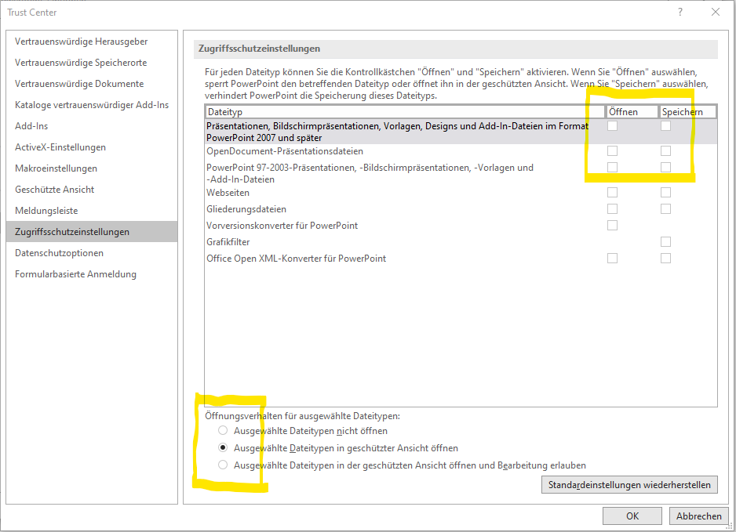The width and height of the screenshot is (736, 532).
Task: Check Öffnen for Webseiten
Action: tap(612, 192)
